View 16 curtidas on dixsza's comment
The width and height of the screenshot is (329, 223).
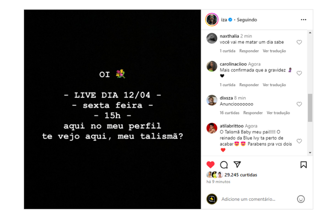point(229,113)
